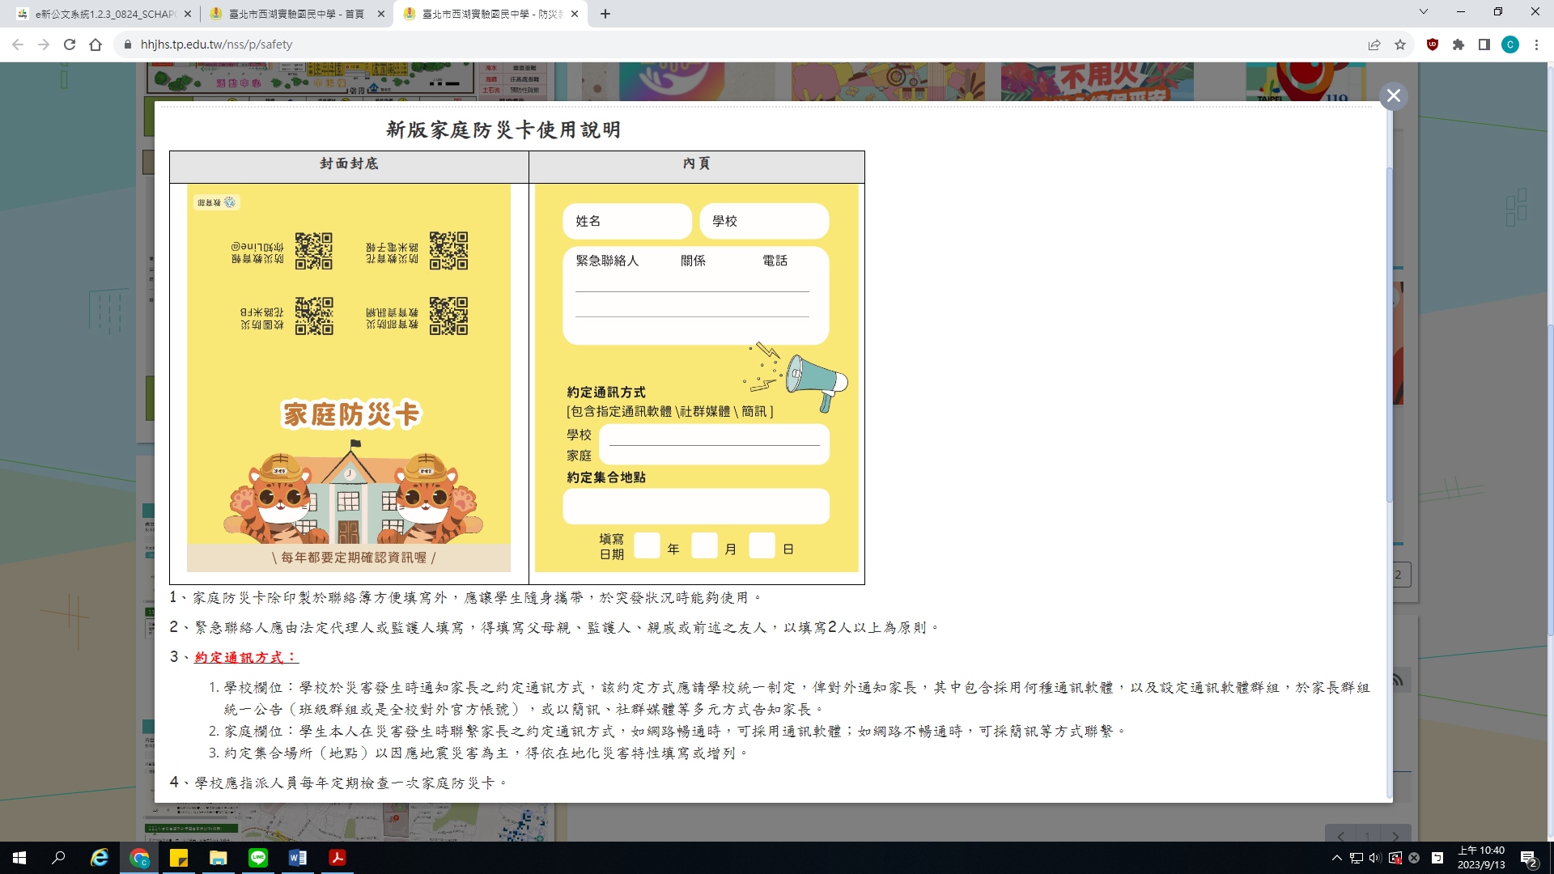Open a new browser tab
The width and height of the screenshot is (1554, 874).
(x=605, y=14)
